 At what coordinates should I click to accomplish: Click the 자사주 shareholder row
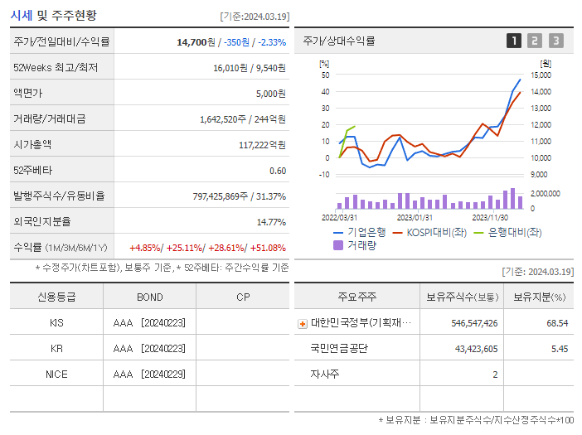pyautogui.click(x=325, y=374)
